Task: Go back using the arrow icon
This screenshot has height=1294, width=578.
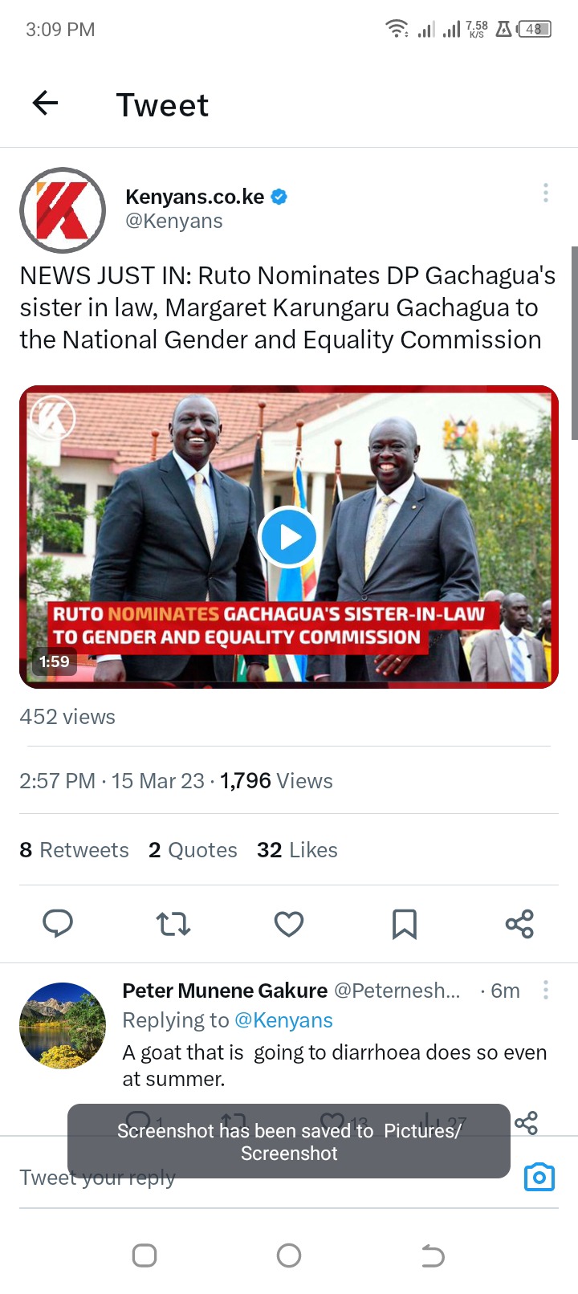Action: click(46, 103)
